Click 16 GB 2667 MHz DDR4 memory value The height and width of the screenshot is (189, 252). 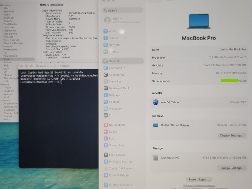click(x=231, y=73)
